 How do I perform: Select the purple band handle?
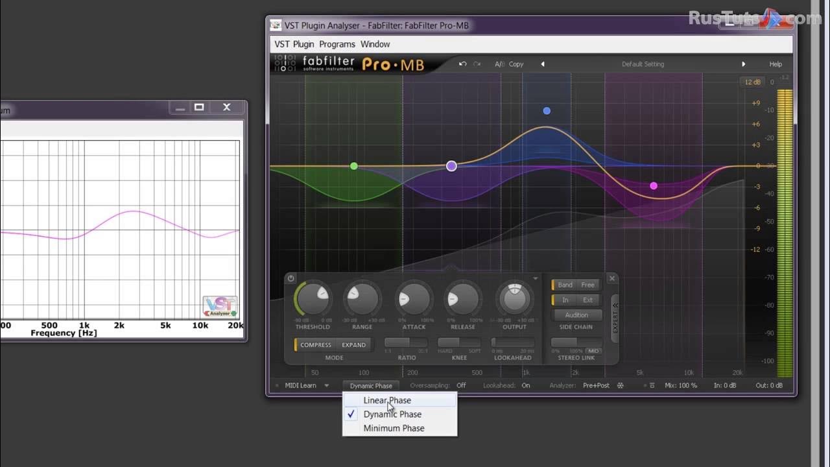[451, 166]
